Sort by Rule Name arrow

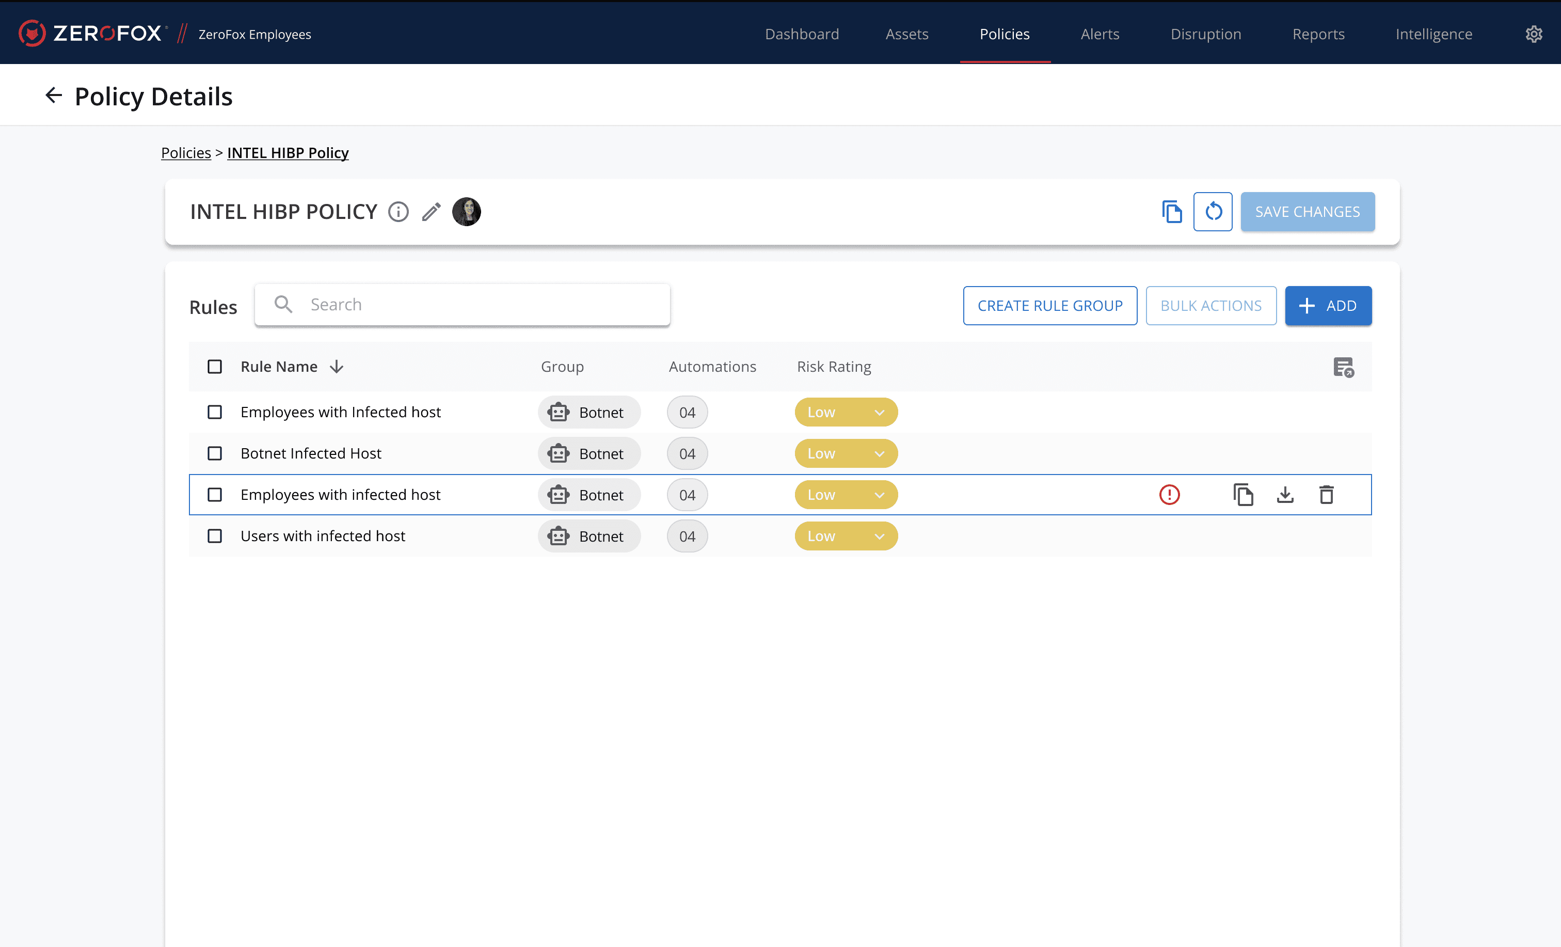pyautogui.click(x=337, y=367)
